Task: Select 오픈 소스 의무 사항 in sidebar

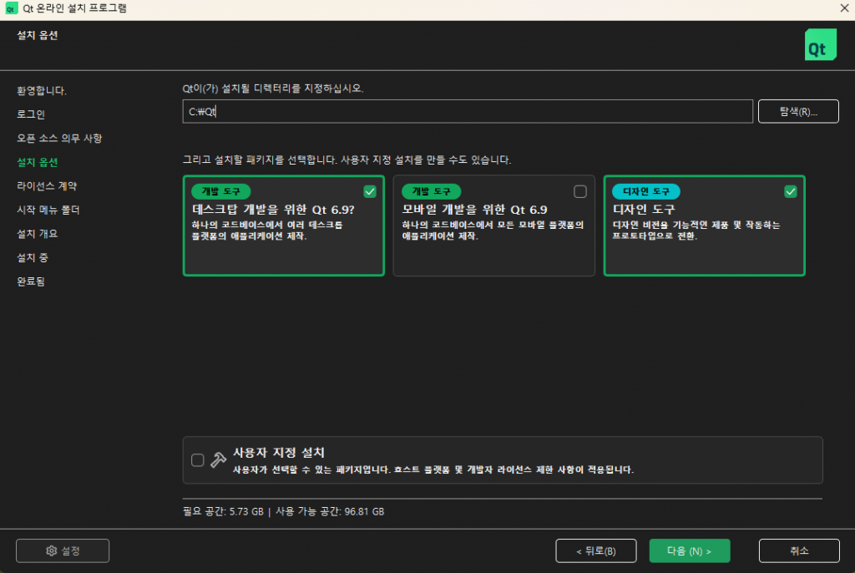Action: 59,138
